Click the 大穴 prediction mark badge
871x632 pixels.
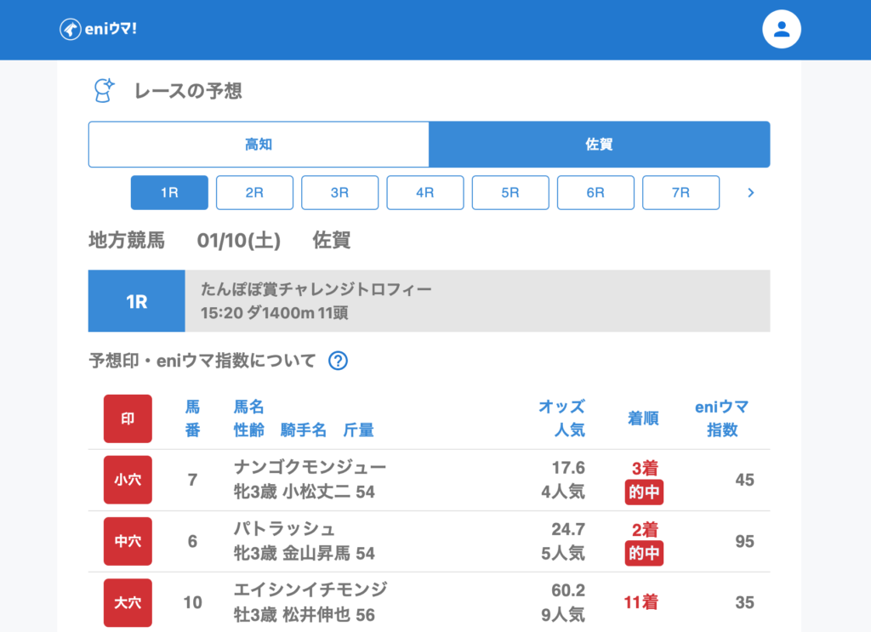tap(128, 602)
